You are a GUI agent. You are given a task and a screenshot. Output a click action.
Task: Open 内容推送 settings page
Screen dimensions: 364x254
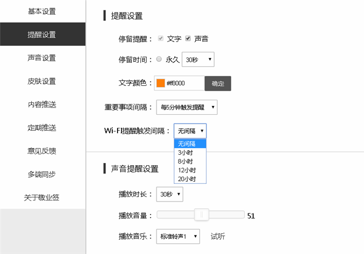43,104
